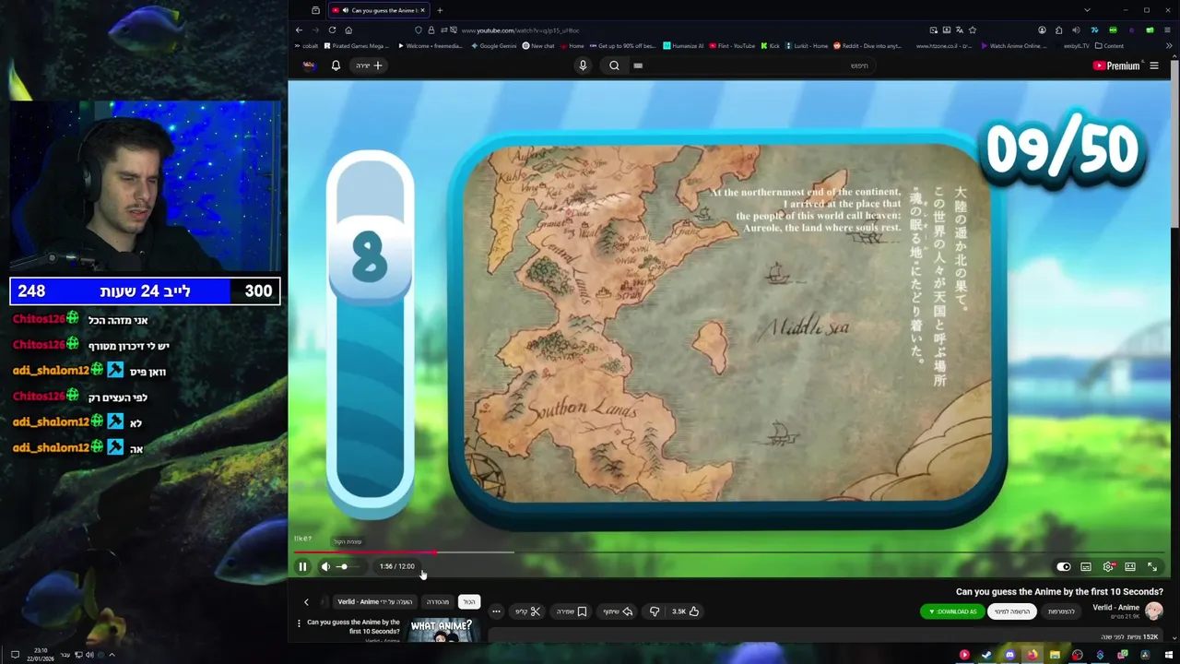Open the Reddit bookmark

pos(867,46)
